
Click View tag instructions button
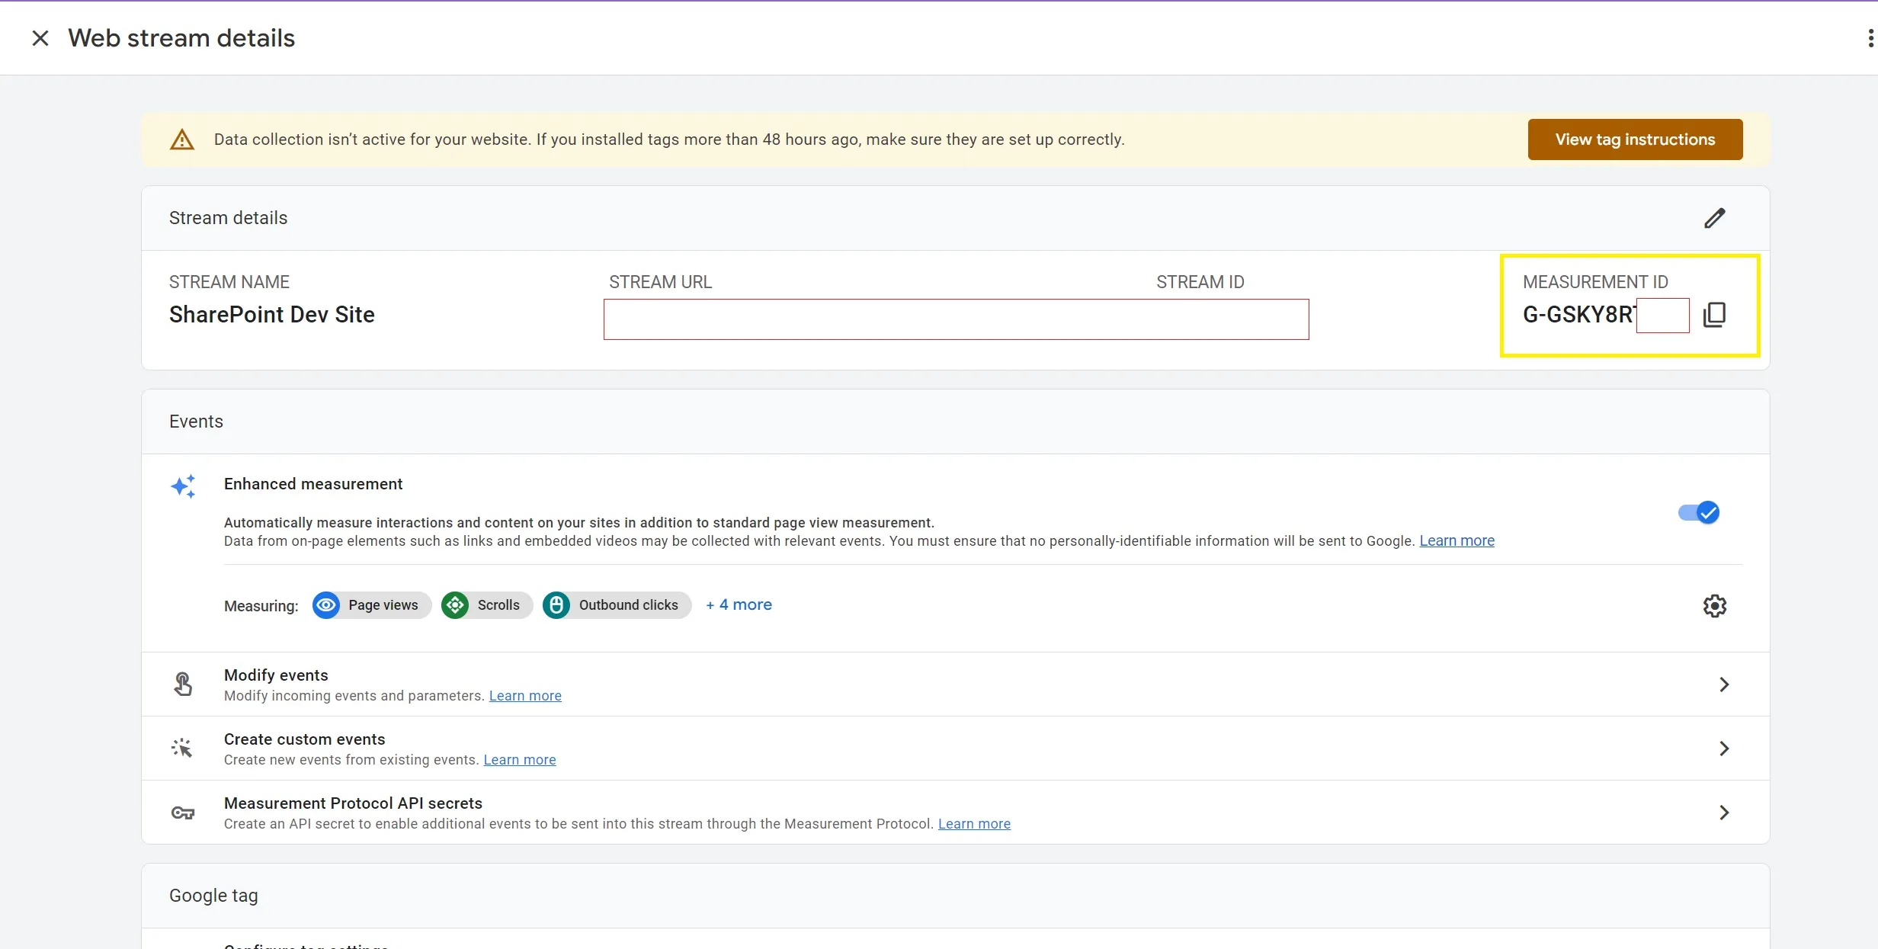coord(1635,139)
